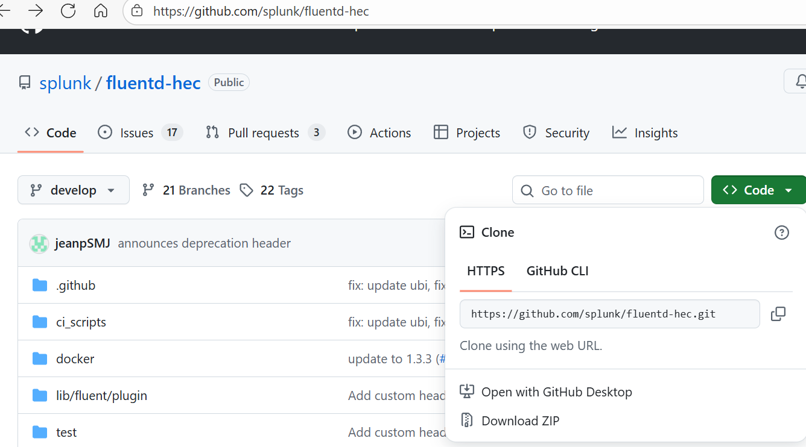The width and height of the screenshot is (806, 447).
Task: Open the Projects tab
Action: [467, 133]
